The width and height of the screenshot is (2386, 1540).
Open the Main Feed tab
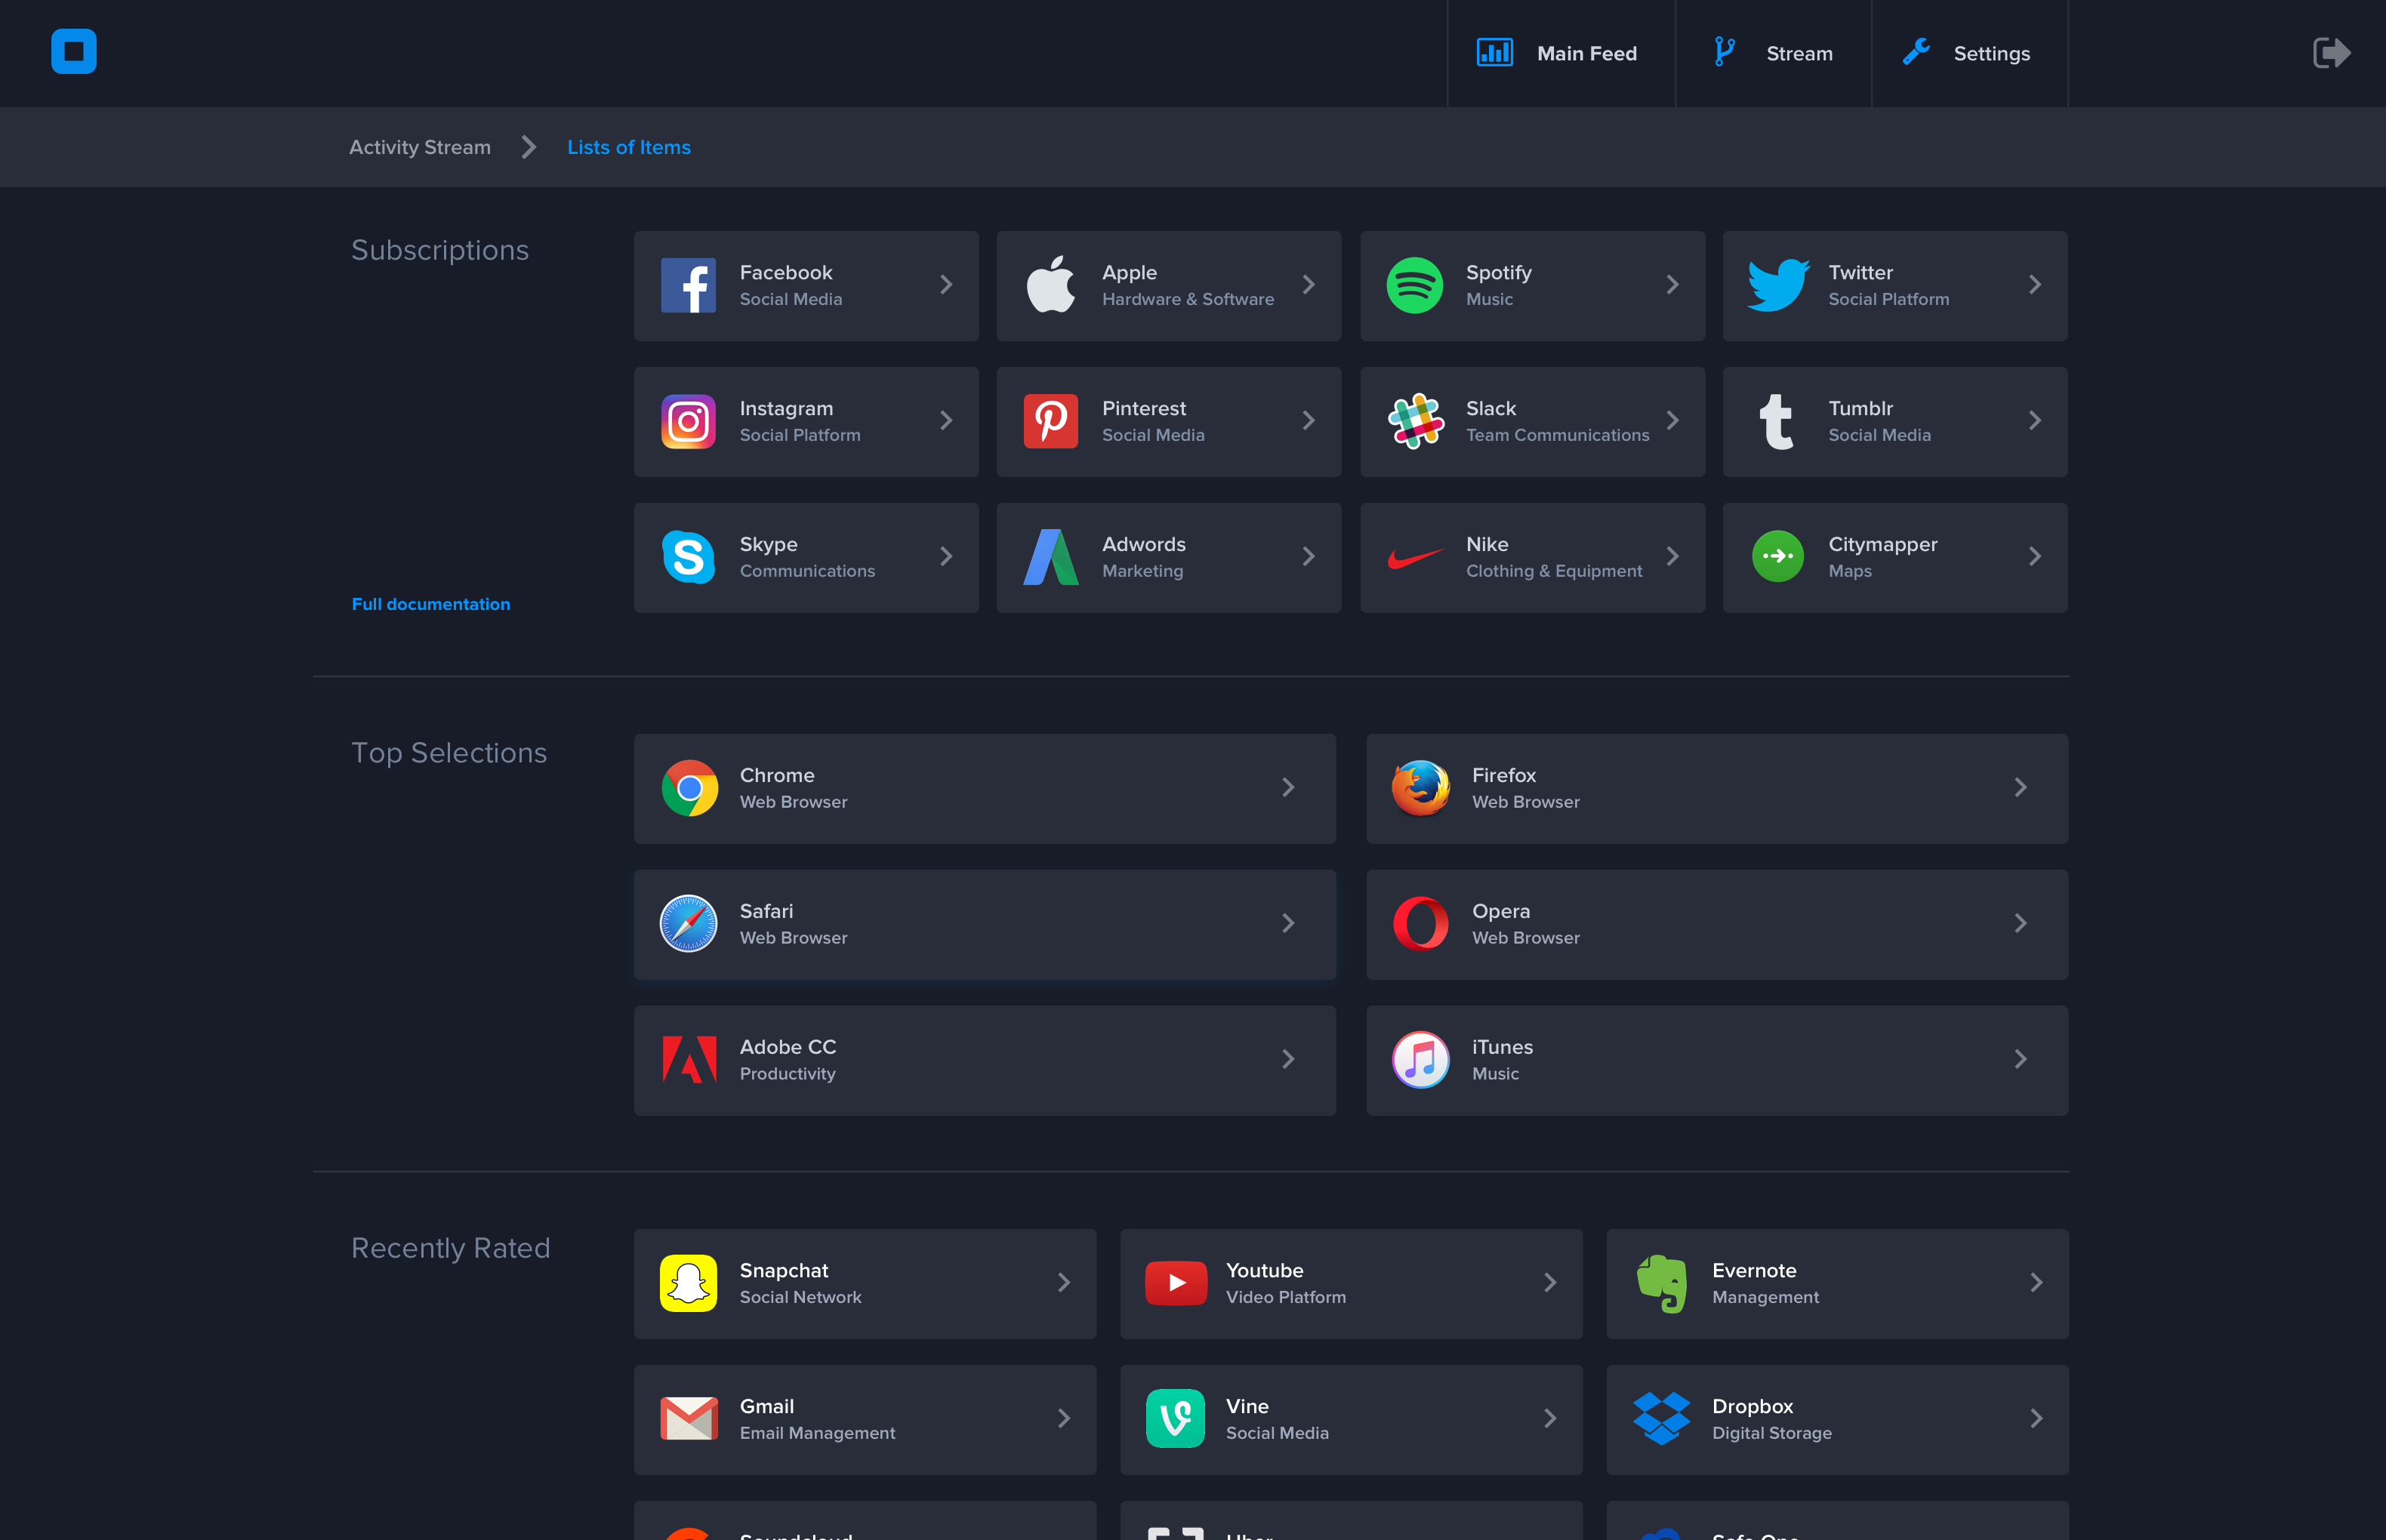1561,53
